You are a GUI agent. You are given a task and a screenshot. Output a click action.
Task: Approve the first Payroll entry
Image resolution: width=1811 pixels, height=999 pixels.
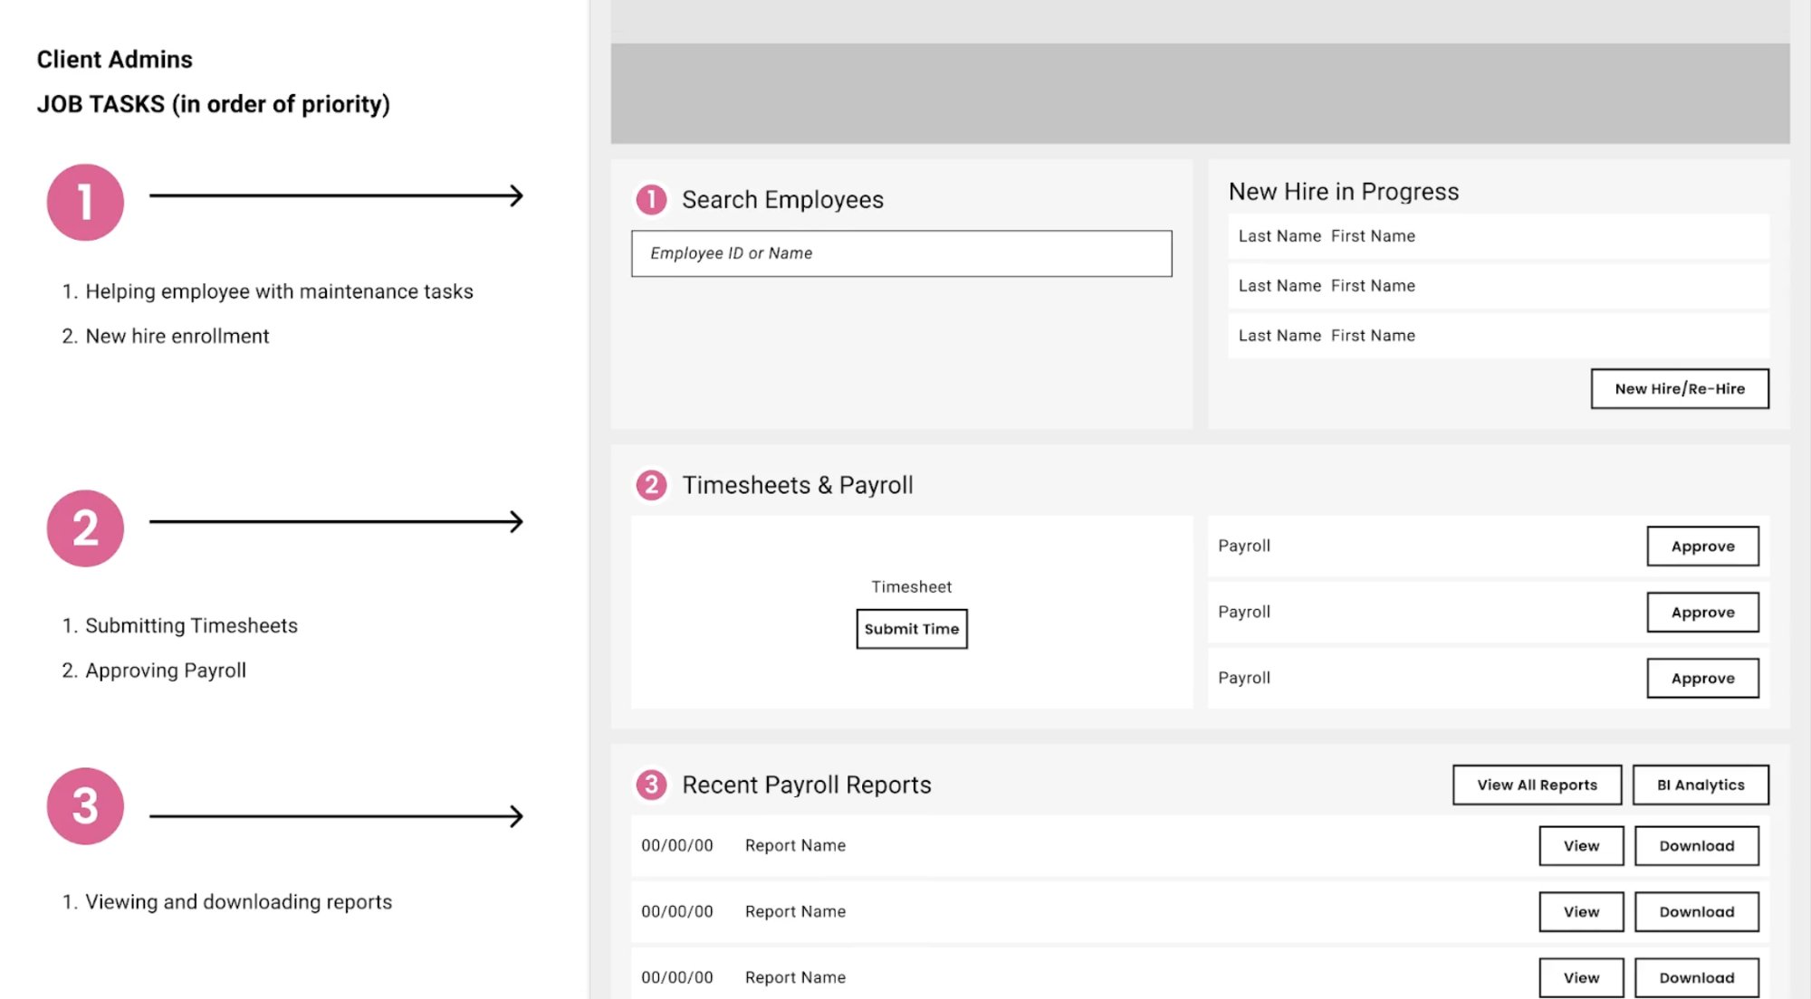(1702, 546)
